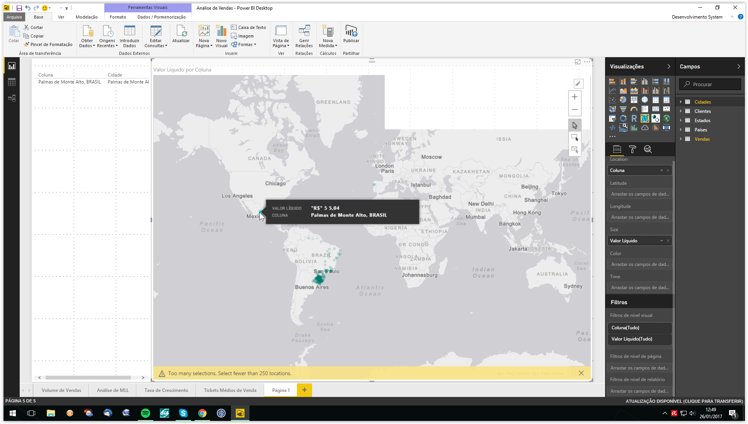Choose the scatter chart visualization

(x=612, y=100)
